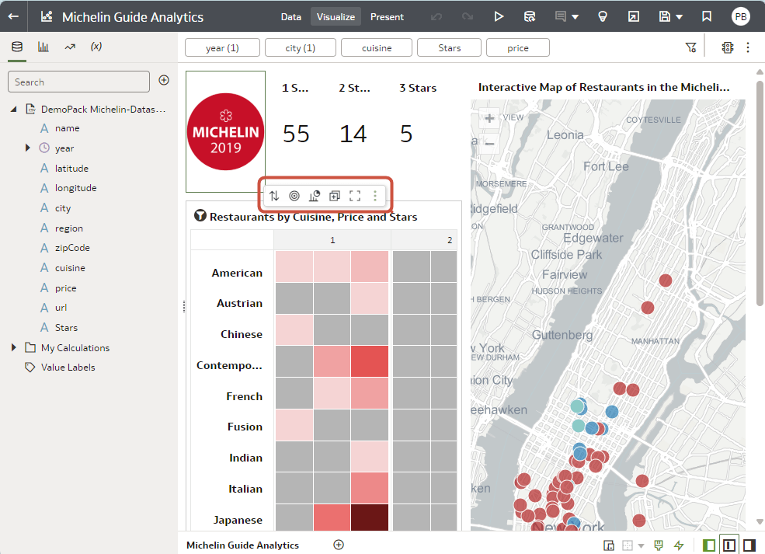Click the darkest red Japanese heatmap cell
The height and width of the screenshot is (554, 765).
click(370, 517)
